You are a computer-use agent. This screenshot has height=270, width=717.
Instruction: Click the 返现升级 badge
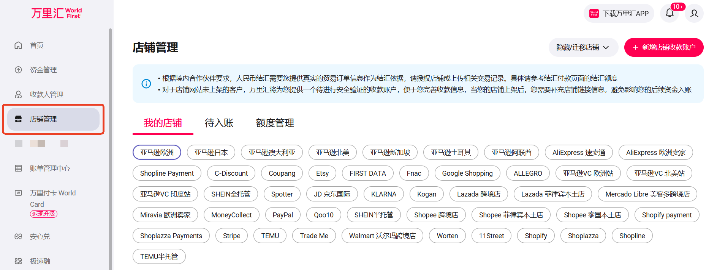44,214
